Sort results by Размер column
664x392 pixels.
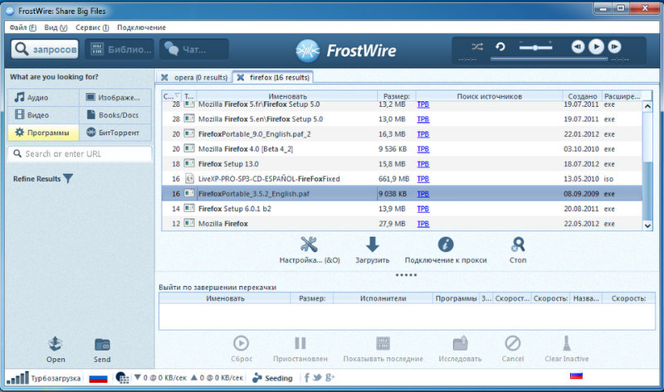[397, 96]
